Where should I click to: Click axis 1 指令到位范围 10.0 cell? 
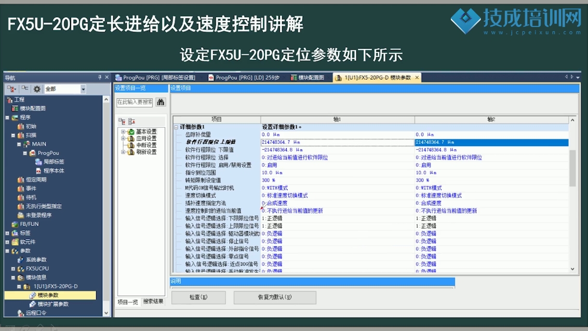pos(338,173)
